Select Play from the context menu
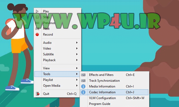Image resolution: width=179 pixels, height=107 pixels. pyautogui.click(x=57, y=11)
